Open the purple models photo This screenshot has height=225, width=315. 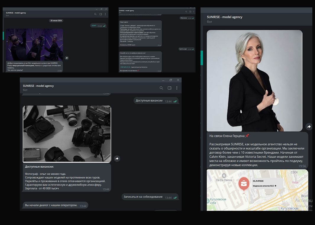click(x=34, y=45)
